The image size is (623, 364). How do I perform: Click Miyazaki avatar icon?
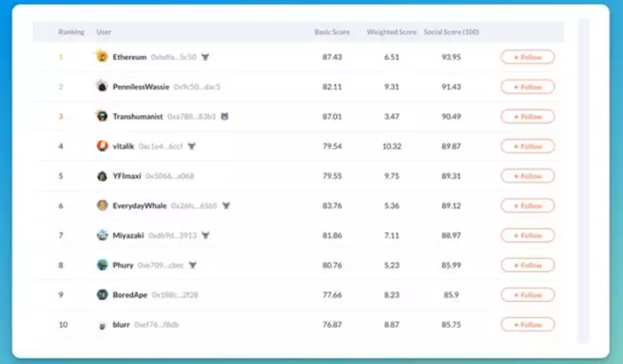pos(101,235)
